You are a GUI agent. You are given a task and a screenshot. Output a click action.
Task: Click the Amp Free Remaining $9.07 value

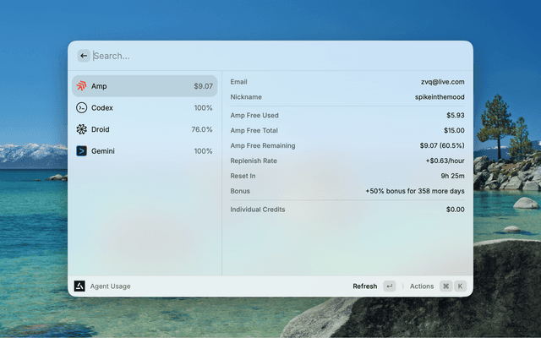pyautogui.click(x=436, y=145)
